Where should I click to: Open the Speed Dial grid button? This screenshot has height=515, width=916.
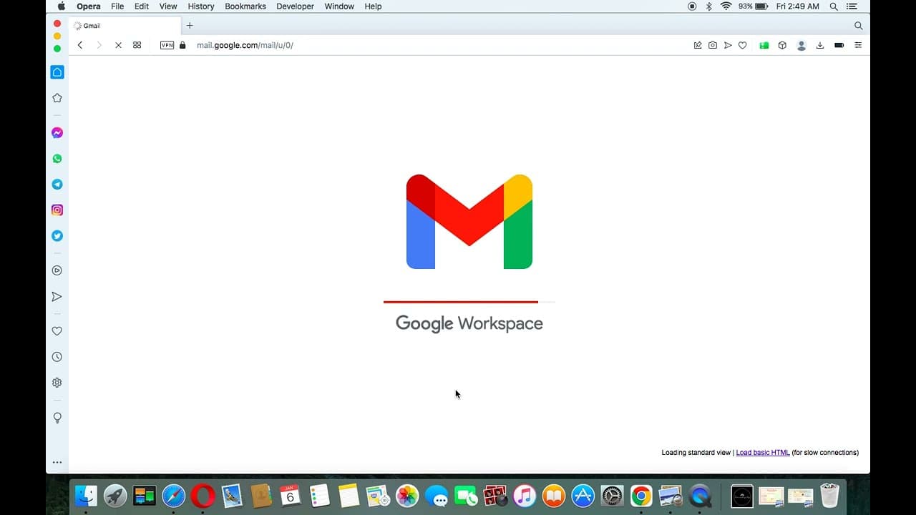point(137,45)
